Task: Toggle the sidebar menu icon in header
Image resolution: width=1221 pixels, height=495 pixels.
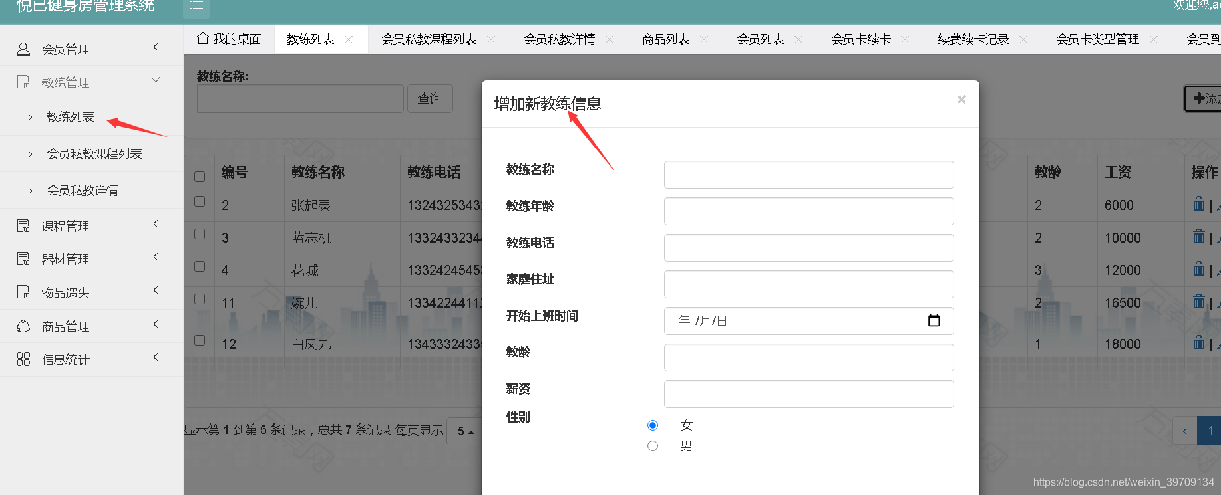Action: [x=196, y=5]
